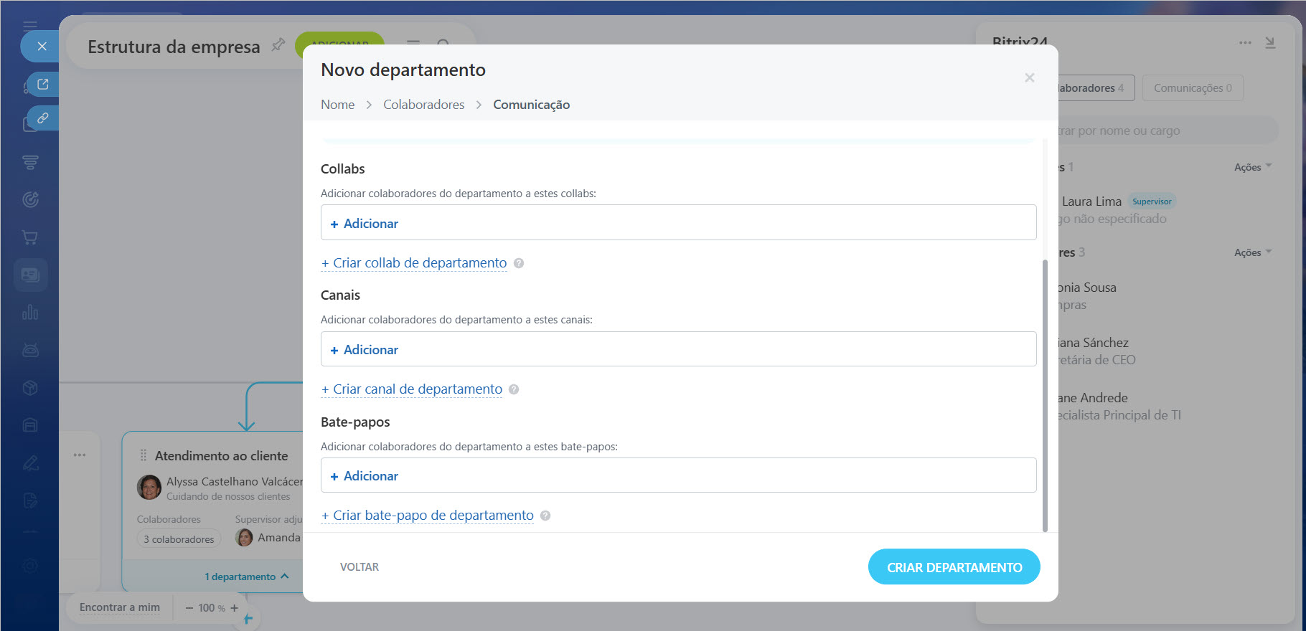
Task: Click Adicionar field under Canais
Action: pyautogui.click(x=677, y=349)
